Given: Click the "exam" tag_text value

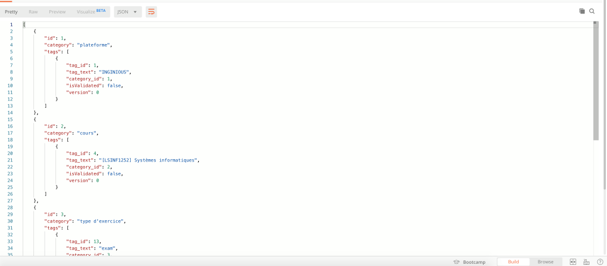Looking at the screenshot, I should pyautogui.click(x=108, y=248).
